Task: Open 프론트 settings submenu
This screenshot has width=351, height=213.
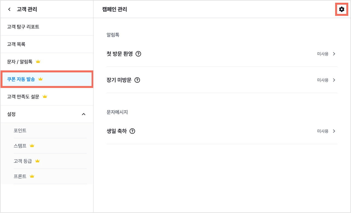Action: pos(50,176)
